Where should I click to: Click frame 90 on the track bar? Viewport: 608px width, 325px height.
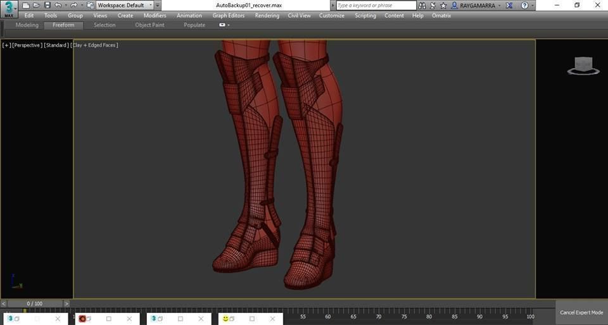tap(480, 317)
